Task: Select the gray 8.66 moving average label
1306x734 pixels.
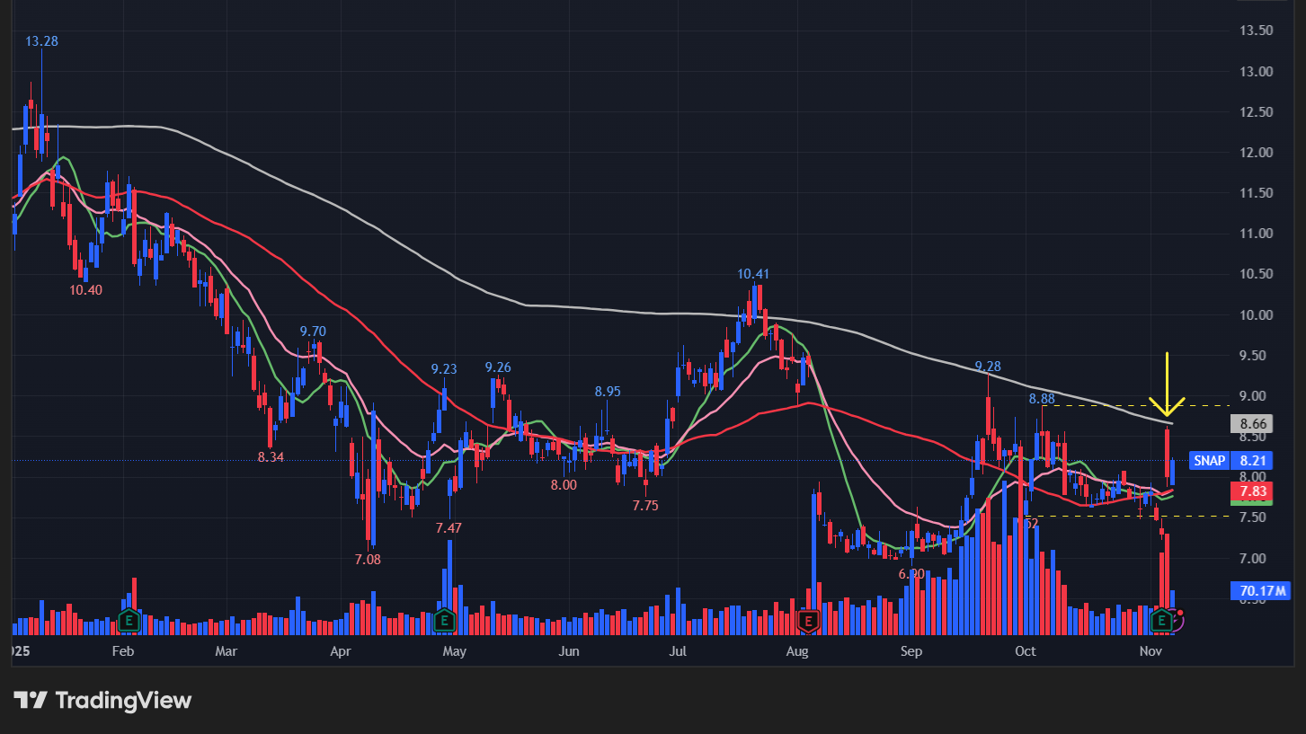Action: pos(1253,424)
